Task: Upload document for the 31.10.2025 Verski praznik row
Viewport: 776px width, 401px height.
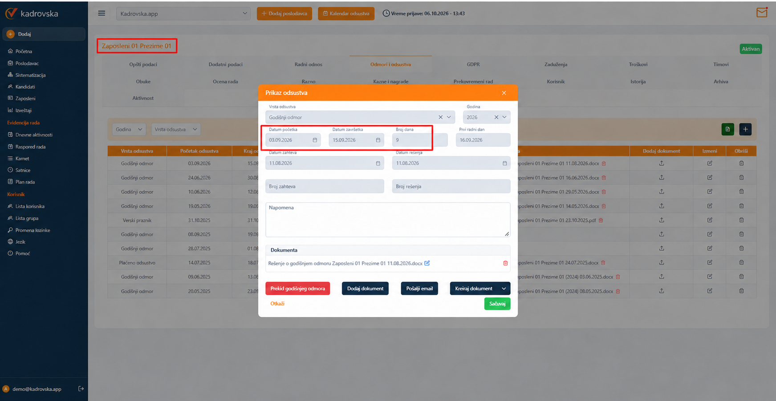Action: point(662,220)
